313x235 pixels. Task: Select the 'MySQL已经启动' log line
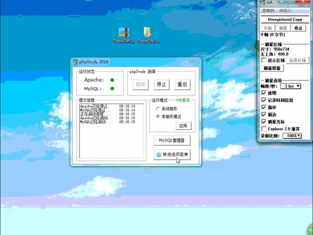coord(108,122)
